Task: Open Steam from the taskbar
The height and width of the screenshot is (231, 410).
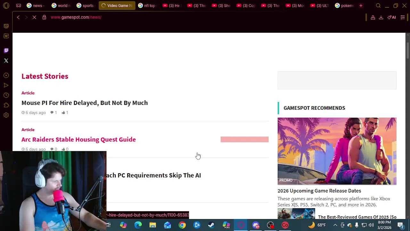Action: 211,225
